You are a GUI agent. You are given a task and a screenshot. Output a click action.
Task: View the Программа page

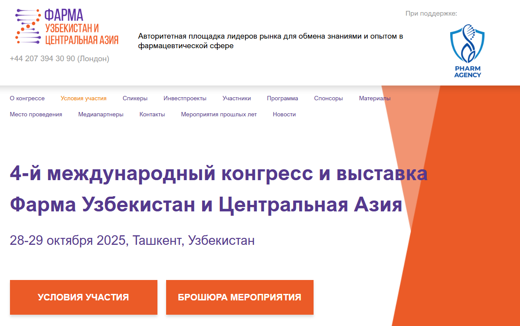tap(282, 98)
